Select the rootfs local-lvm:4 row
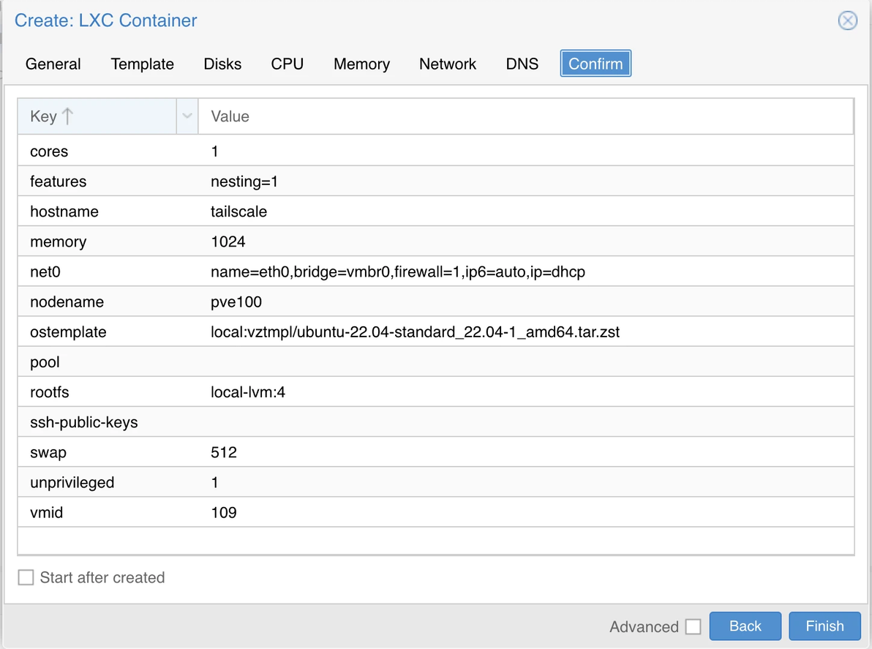 [x=247, y=392]
